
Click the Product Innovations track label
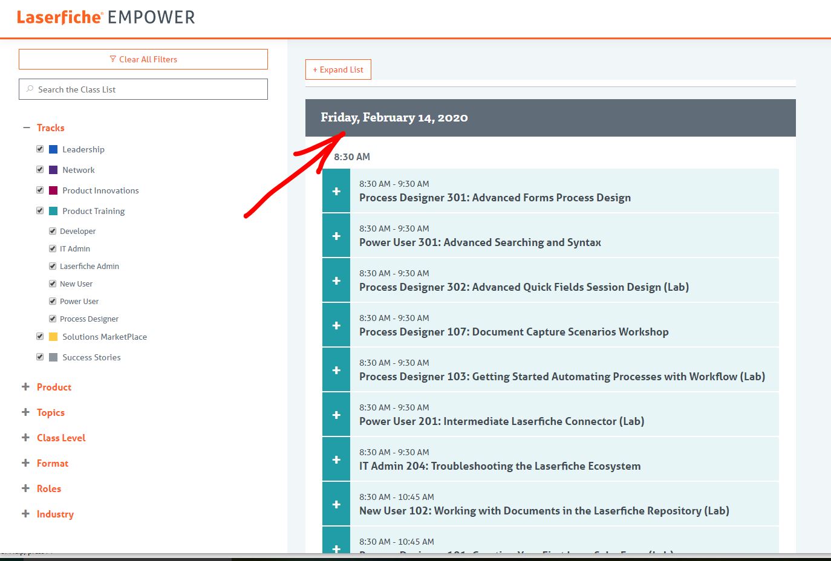100,190
